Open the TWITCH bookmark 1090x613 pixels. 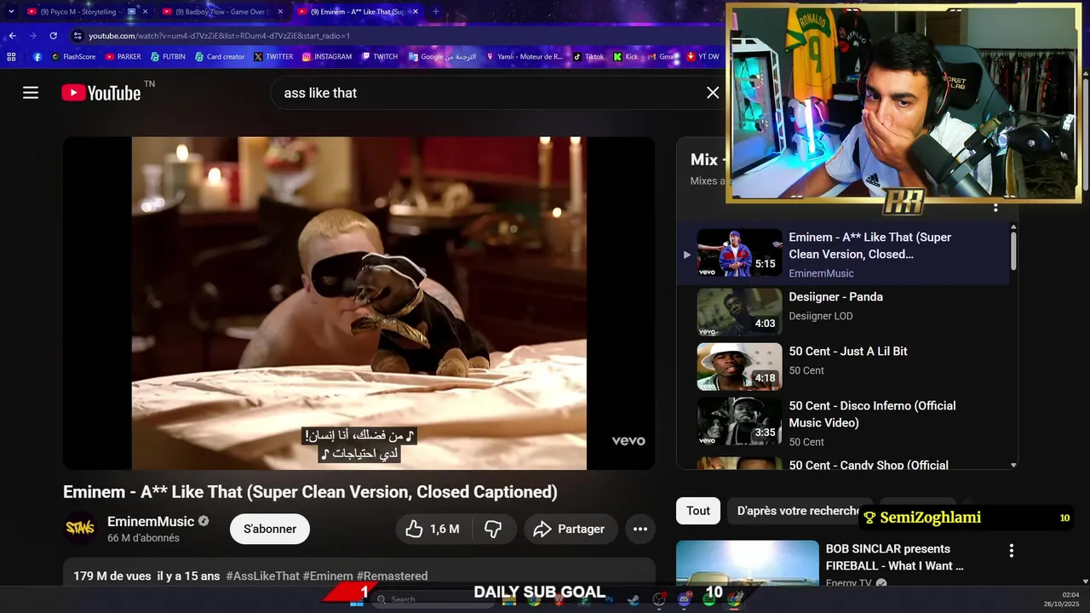click(379, 57)
